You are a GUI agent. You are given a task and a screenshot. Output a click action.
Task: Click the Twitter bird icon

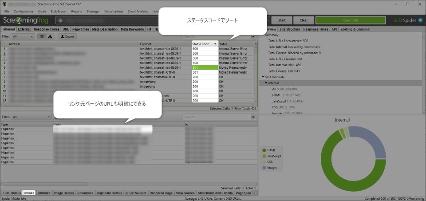pyautogui.click(x=421, y=20)
